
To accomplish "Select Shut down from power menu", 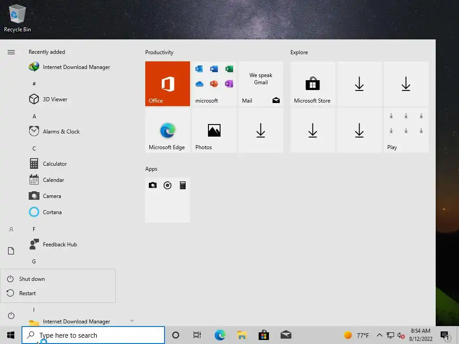I will tap(58, 279).
